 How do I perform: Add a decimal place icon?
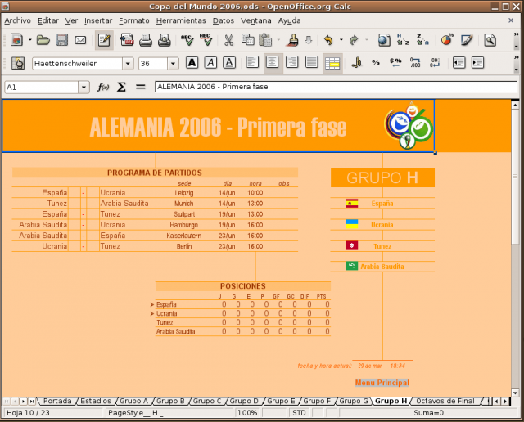tap(415, 62)
